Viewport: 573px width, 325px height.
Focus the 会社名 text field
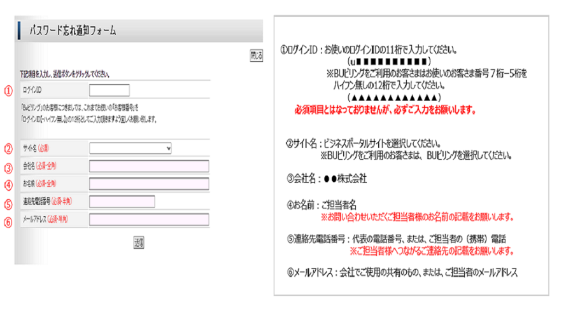tap(149, 167)
